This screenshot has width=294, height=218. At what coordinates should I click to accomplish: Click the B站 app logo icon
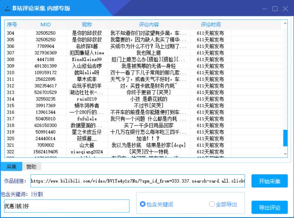[x=6, y=8]
